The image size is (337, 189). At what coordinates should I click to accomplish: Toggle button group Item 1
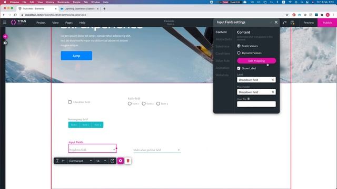coord(74,125)
